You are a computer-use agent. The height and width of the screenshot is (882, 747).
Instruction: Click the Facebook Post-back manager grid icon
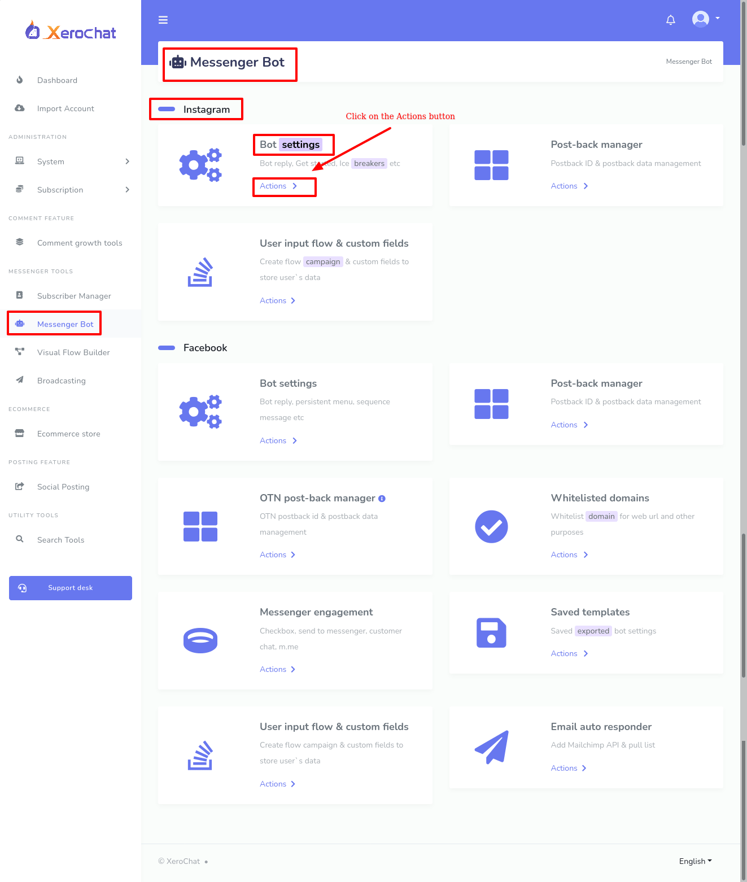pos(492,404)
